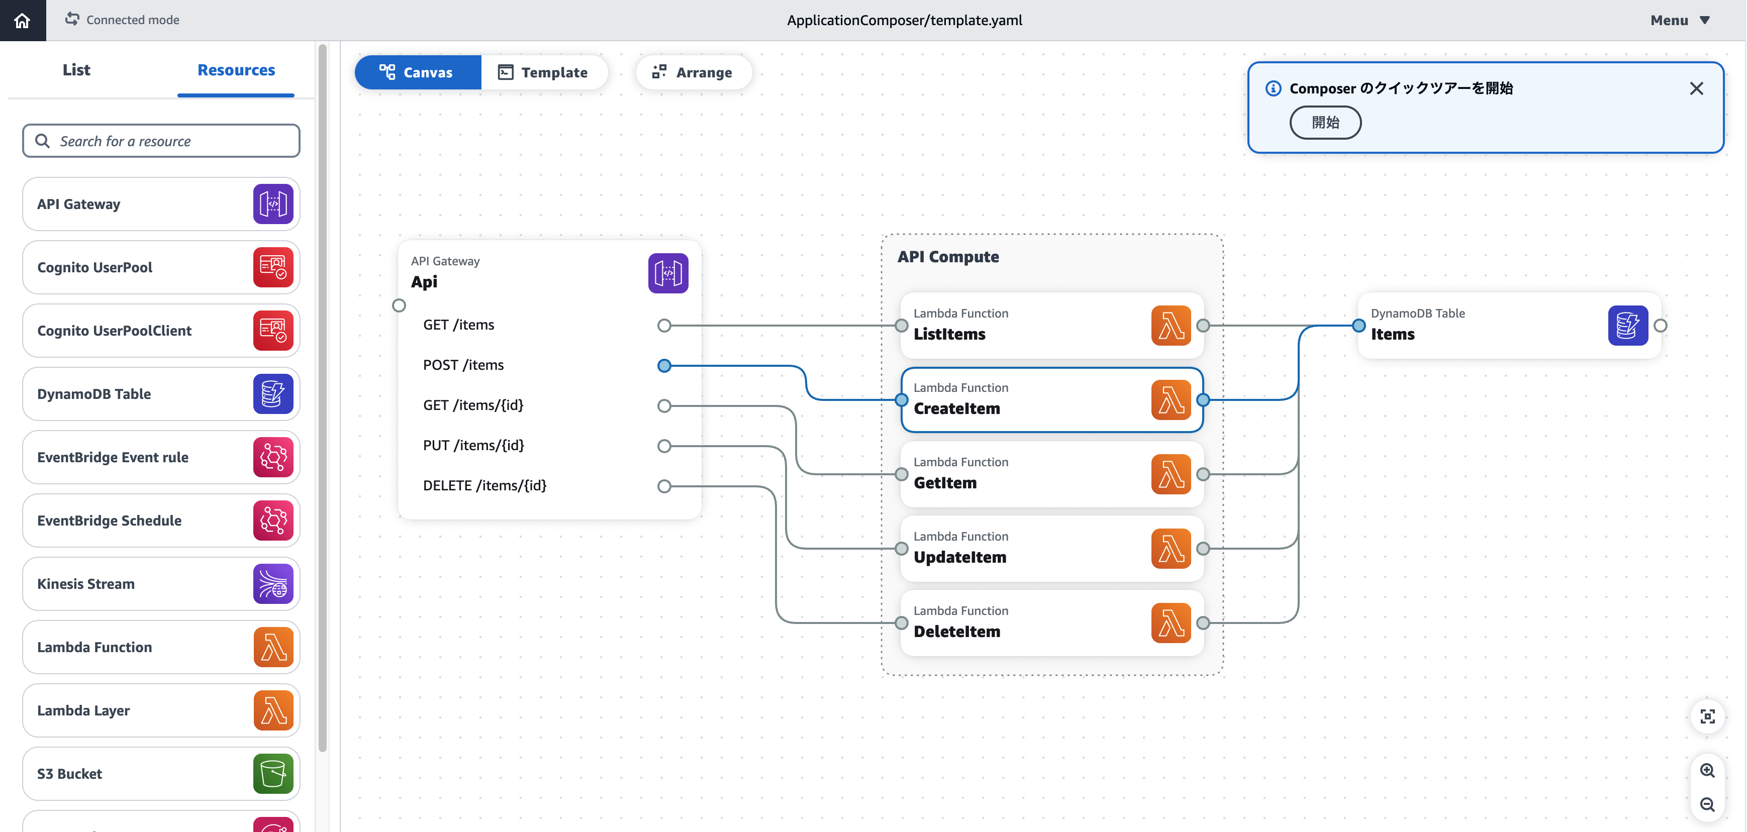
Task: Click the PUT /items/{id} output port
Action: pos(664,446)
